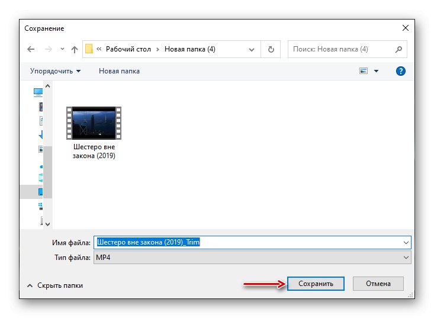Click the Шестеро вне закона (2019) file name
434x318 pixels.
point(94,151)
